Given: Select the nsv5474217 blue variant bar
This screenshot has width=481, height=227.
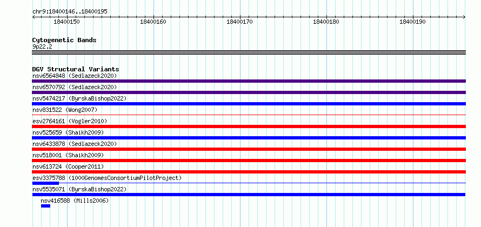Looking at the screenshot, I should 249,104.
